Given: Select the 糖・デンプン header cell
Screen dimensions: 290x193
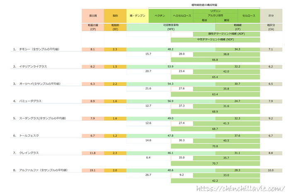Looking at the screenshot, I should [138, 15].
